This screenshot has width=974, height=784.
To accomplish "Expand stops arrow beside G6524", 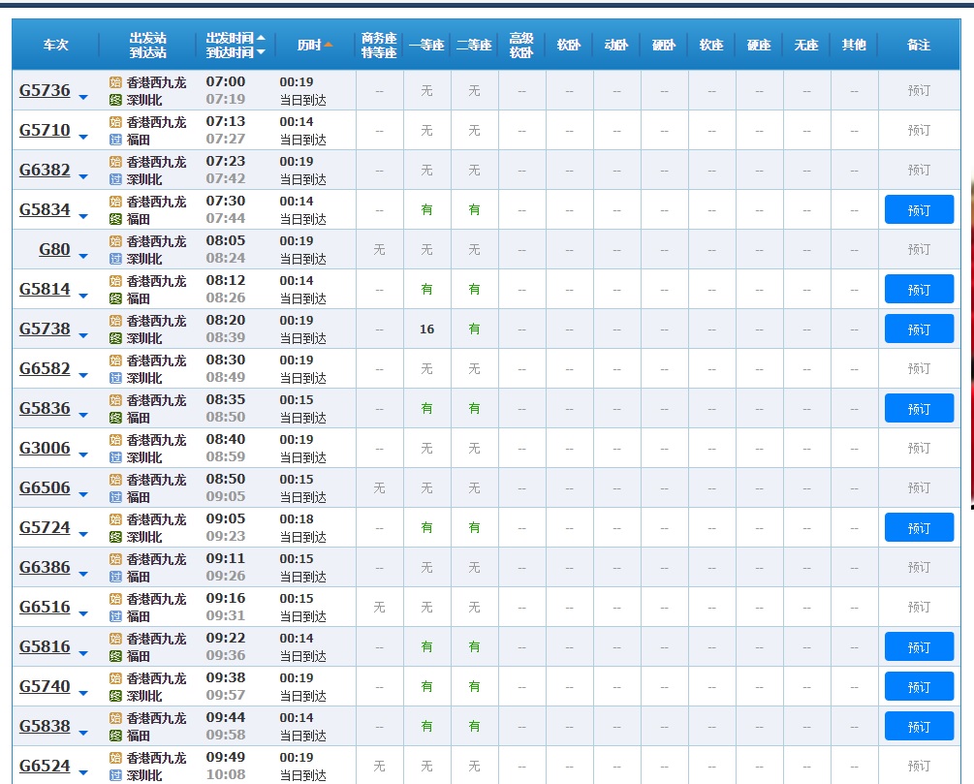I will [x=83, y=773].
